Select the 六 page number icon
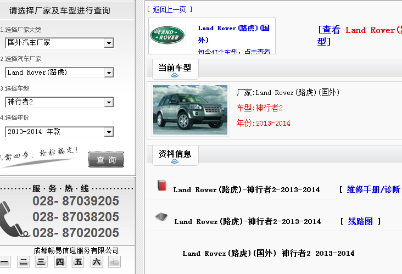 pyautogui.click(x=97, y=262)
